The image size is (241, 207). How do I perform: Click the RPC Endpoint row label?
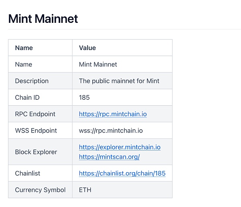coord(35,114)
